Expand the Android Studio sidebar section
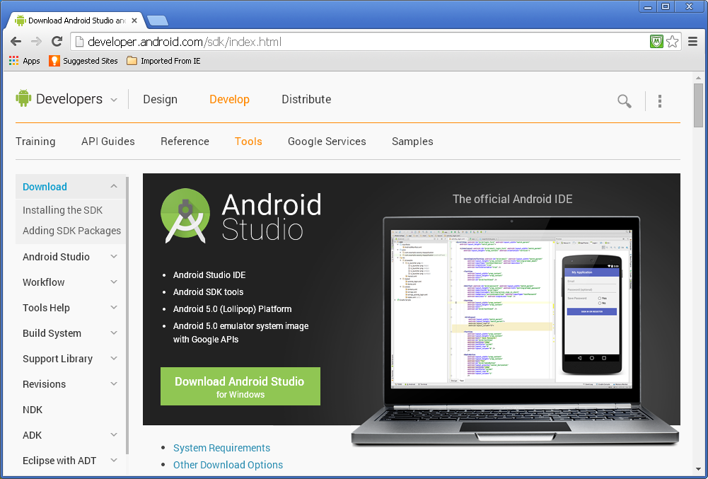The image size is (708, 479). 114,256
